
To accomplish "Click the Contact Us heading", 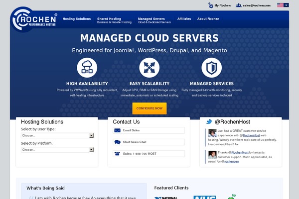I will tap(126, 122).
